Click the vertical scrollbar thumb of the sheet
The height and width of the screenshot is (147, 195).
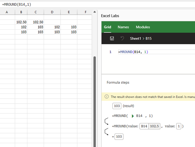click(x=95, y=101)
